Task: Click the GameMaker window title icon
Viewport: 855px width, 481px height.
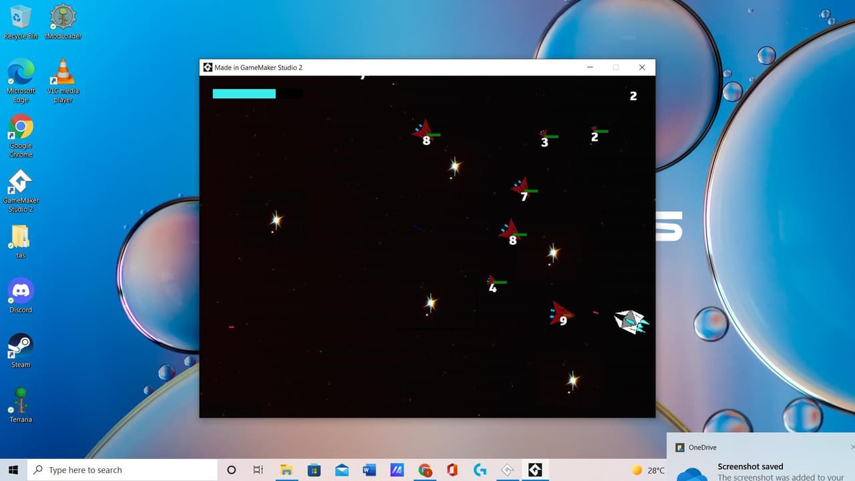Action: coord(208,67)
